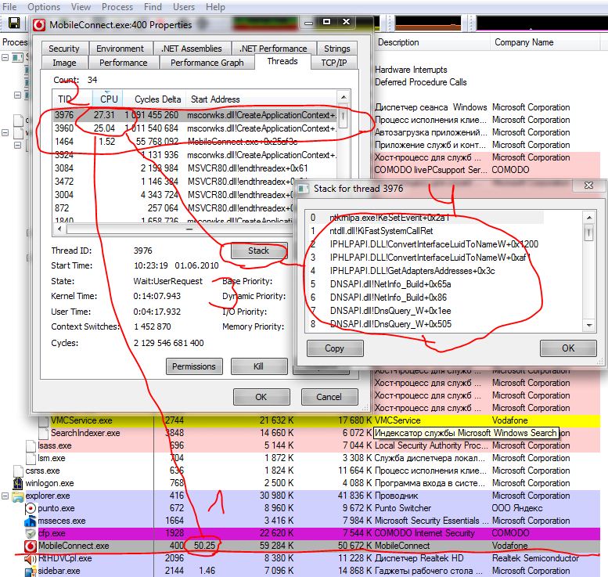This screenshot has height=577, width=608.
Task: Switch to the Image tab
Action: (64, 63)
